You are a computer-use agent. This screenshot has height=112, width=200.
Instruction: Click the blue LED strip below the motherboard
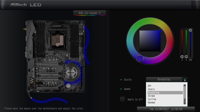pyautogui.click(x=49, y=100)
